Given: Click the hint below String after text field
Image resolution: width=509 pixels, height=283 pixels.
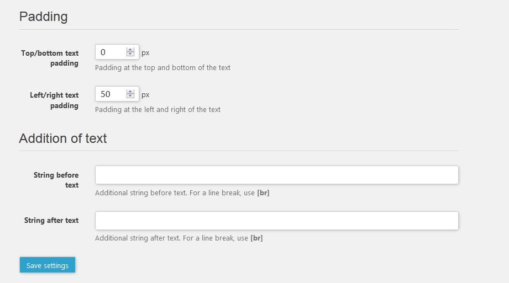Looking at the screenshot, I should point(179,238).
